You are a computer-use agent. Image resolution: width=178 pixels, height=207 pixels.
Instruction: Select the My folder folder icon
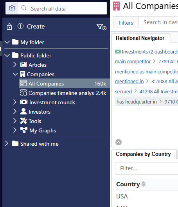(x=15, y=42)
